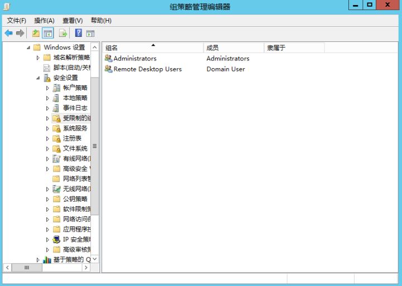Click the 有线网络 policy icon
Screen dimensions: 402x286
click(56, 159)
